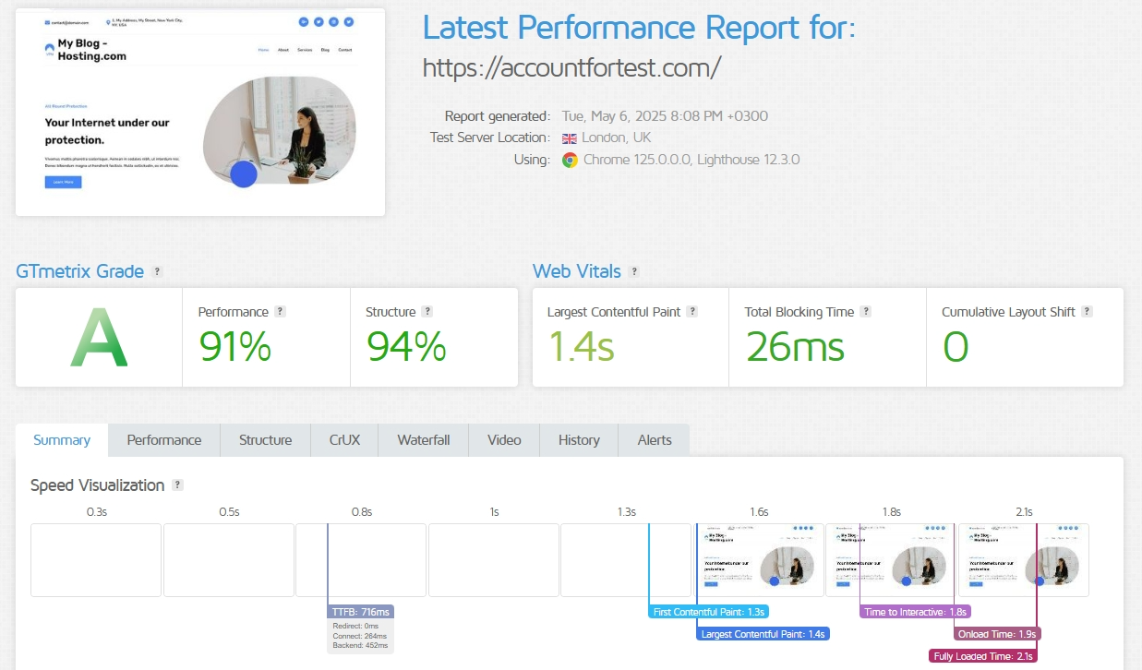
Task: Switch to the Waterfall tab
Action: [x=424, y=440]
